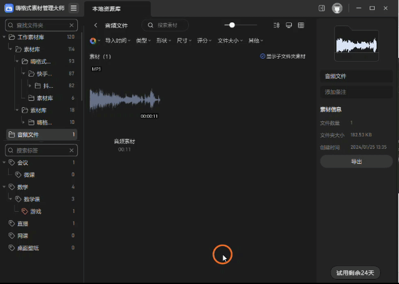This screenshot has height=284, width=399.
Task: Open the 形状 filter dropdown
Action: 163,40
